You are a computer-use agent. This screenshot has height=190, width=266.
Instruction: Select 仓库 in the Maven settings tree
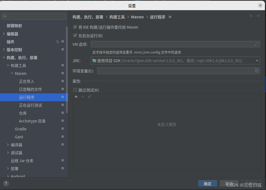(23, 113)
